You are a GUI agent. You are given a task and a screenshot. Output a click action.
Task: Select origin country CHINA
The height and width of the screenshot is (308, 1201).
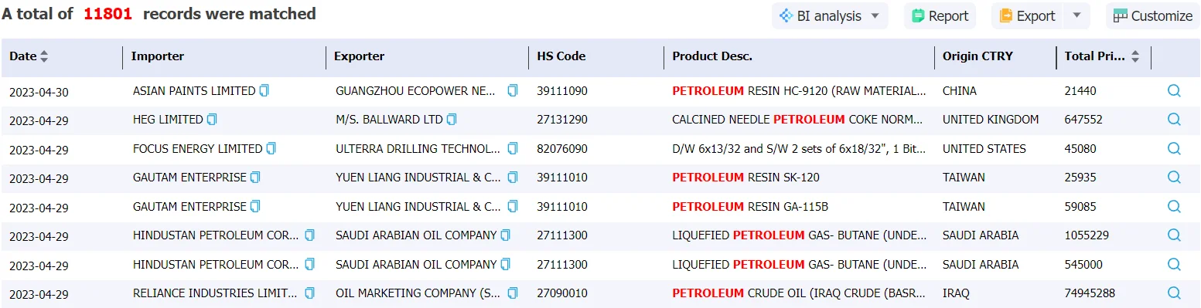click(959, 91)
